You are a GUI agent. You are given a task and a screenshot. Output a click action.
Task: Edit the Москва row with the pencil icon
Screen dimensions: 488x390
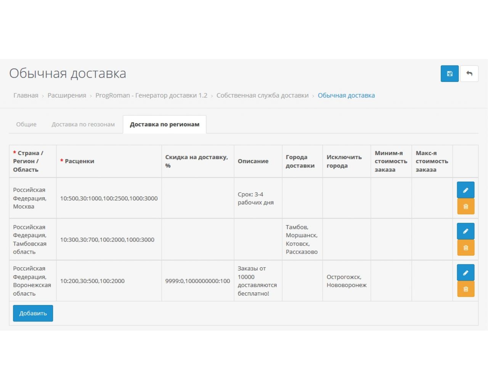466,190
